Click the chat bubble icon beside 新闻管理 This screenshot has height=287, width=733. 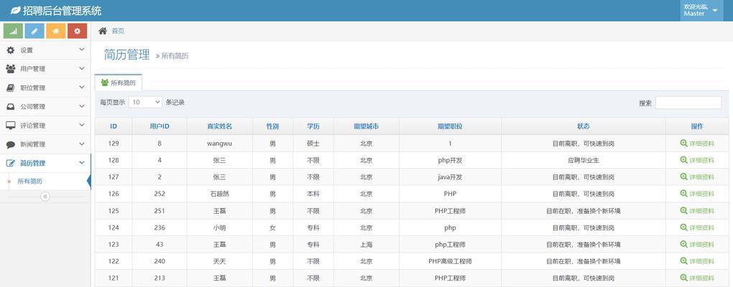(10, 144)
